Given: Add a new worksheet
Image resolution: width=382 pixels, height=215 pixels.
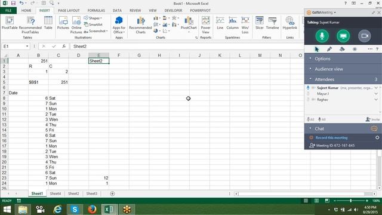Looking at the screenshot, I should click(112, 193).
